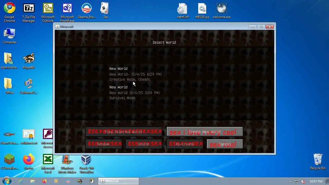Screen dimensions: 329x185
Task: Open the 7-Zip File Manager shortcut
Action: coord(29,13)
